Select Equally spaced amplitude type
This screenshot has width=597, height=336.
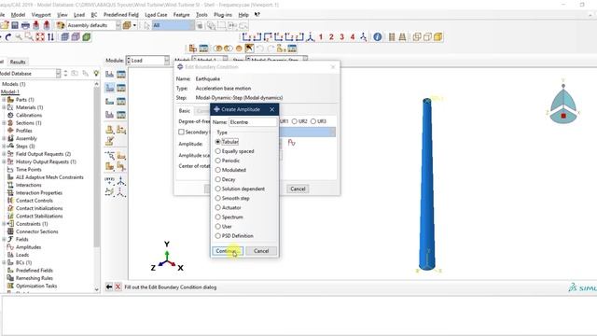[x=234, y=151]
